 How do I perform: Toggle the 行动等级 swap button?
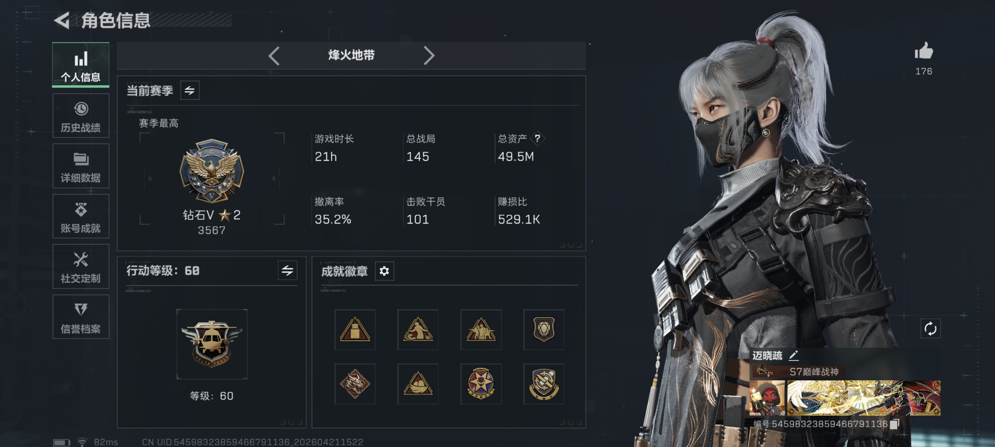[287, 270]
